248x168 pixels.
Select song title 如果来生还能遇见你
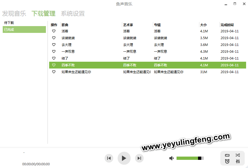[76, 72]
